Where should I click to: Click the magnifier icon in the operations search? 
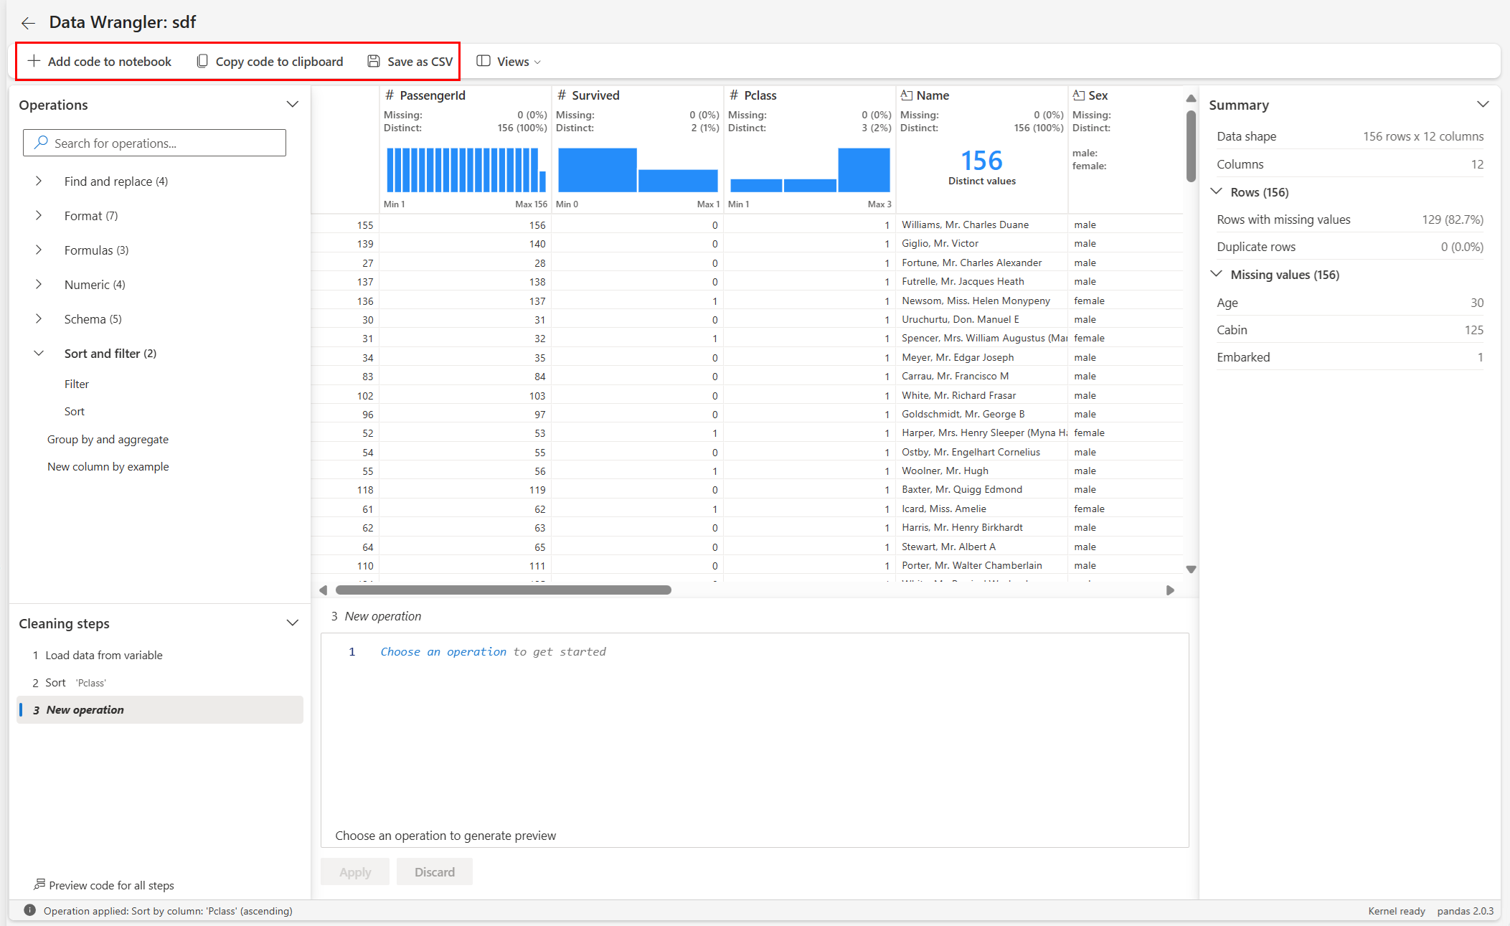[41, 143]
